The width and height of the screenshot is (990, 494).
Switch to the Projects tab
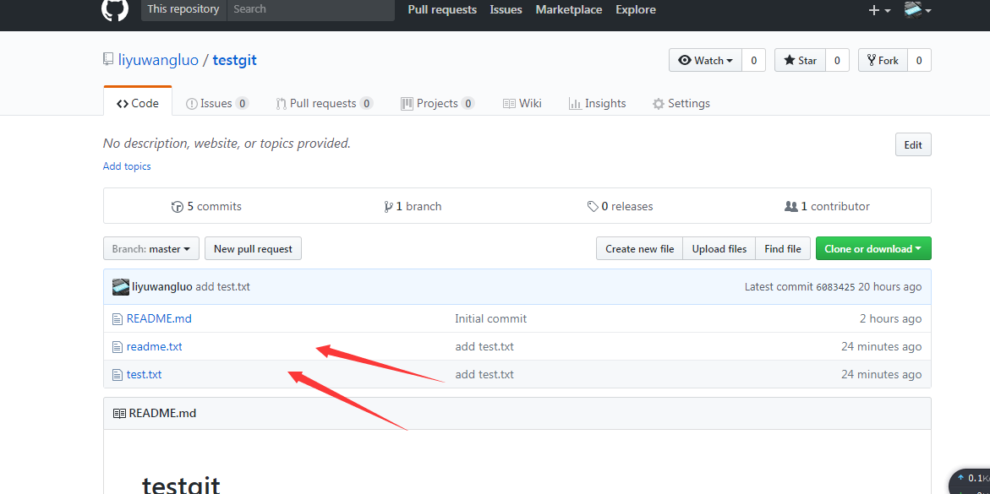(x=438, y=104)
